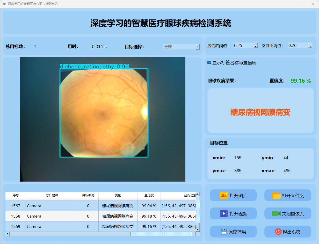Click the floppy disk save results icon
Image resolution: width=319 pixels, height=244 pixels.
pos(224,232)
